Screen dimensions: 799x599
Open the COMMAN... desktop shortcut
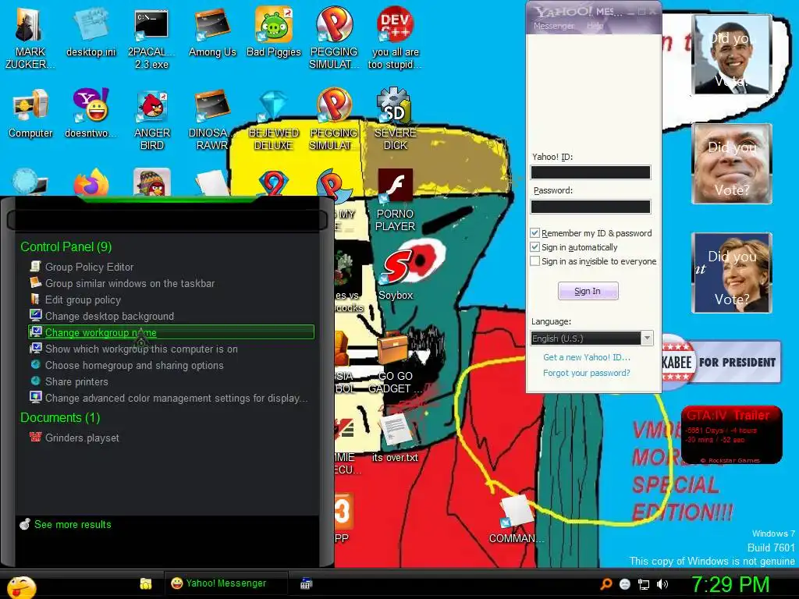pyautogui.click(x=516, y=519)
